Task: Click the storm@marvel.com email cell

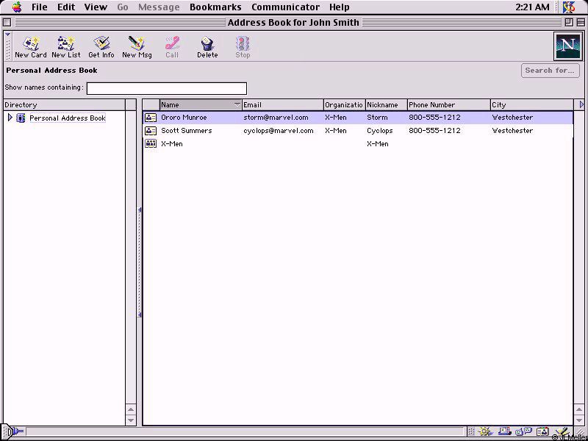Action: click(276, 118)
